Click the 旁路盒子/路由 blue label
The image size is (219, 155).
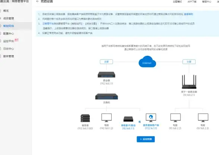[x=128, y=125]
